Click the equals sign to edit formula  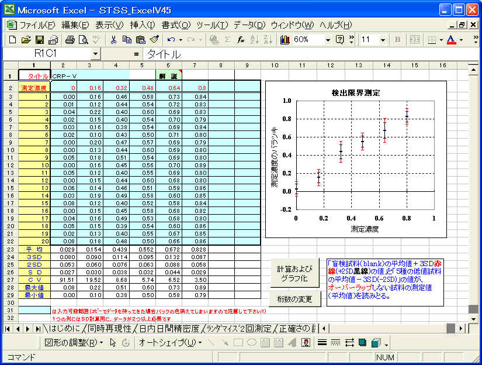point(136,54)
